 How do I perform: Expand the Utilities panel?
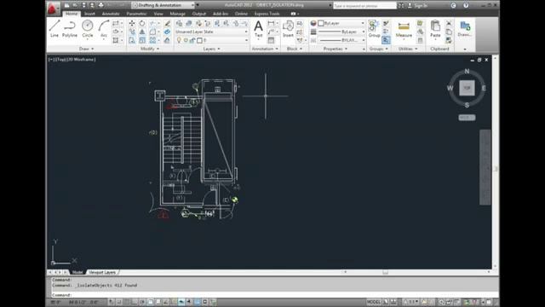[x=408, y=49]
